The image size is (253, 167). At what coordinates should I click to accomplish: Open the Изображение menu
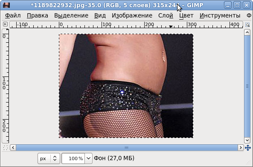132,15
